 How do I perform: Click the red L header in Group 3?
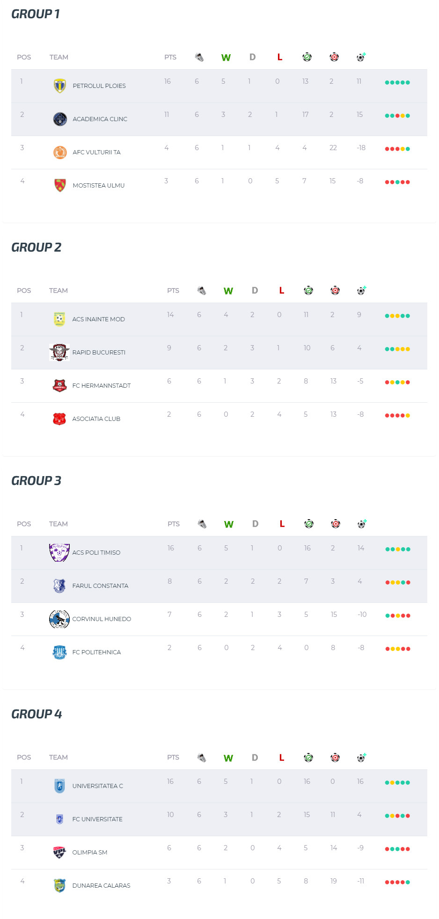pyautogui.click(x=282, y=524)
